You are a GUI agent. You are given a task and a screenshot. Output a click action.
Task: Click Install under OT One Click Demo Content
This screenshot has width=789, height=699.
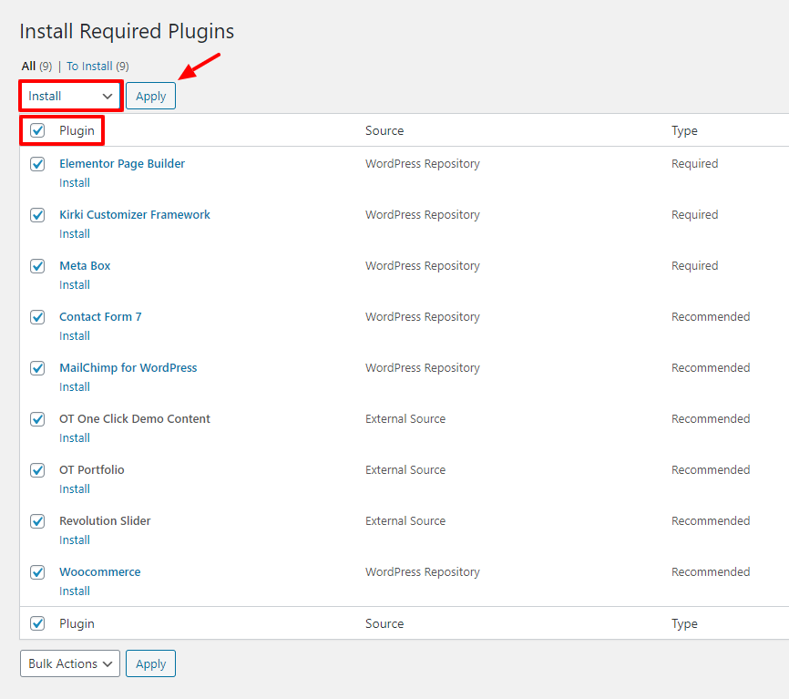tap(75, 437)
